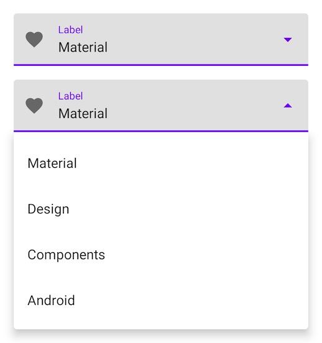Click the selected Material value in top field

(83, 47)
